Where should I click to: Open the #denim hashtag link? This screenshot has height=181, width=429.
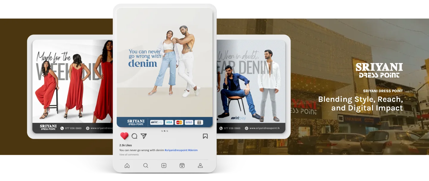point(193,150)
